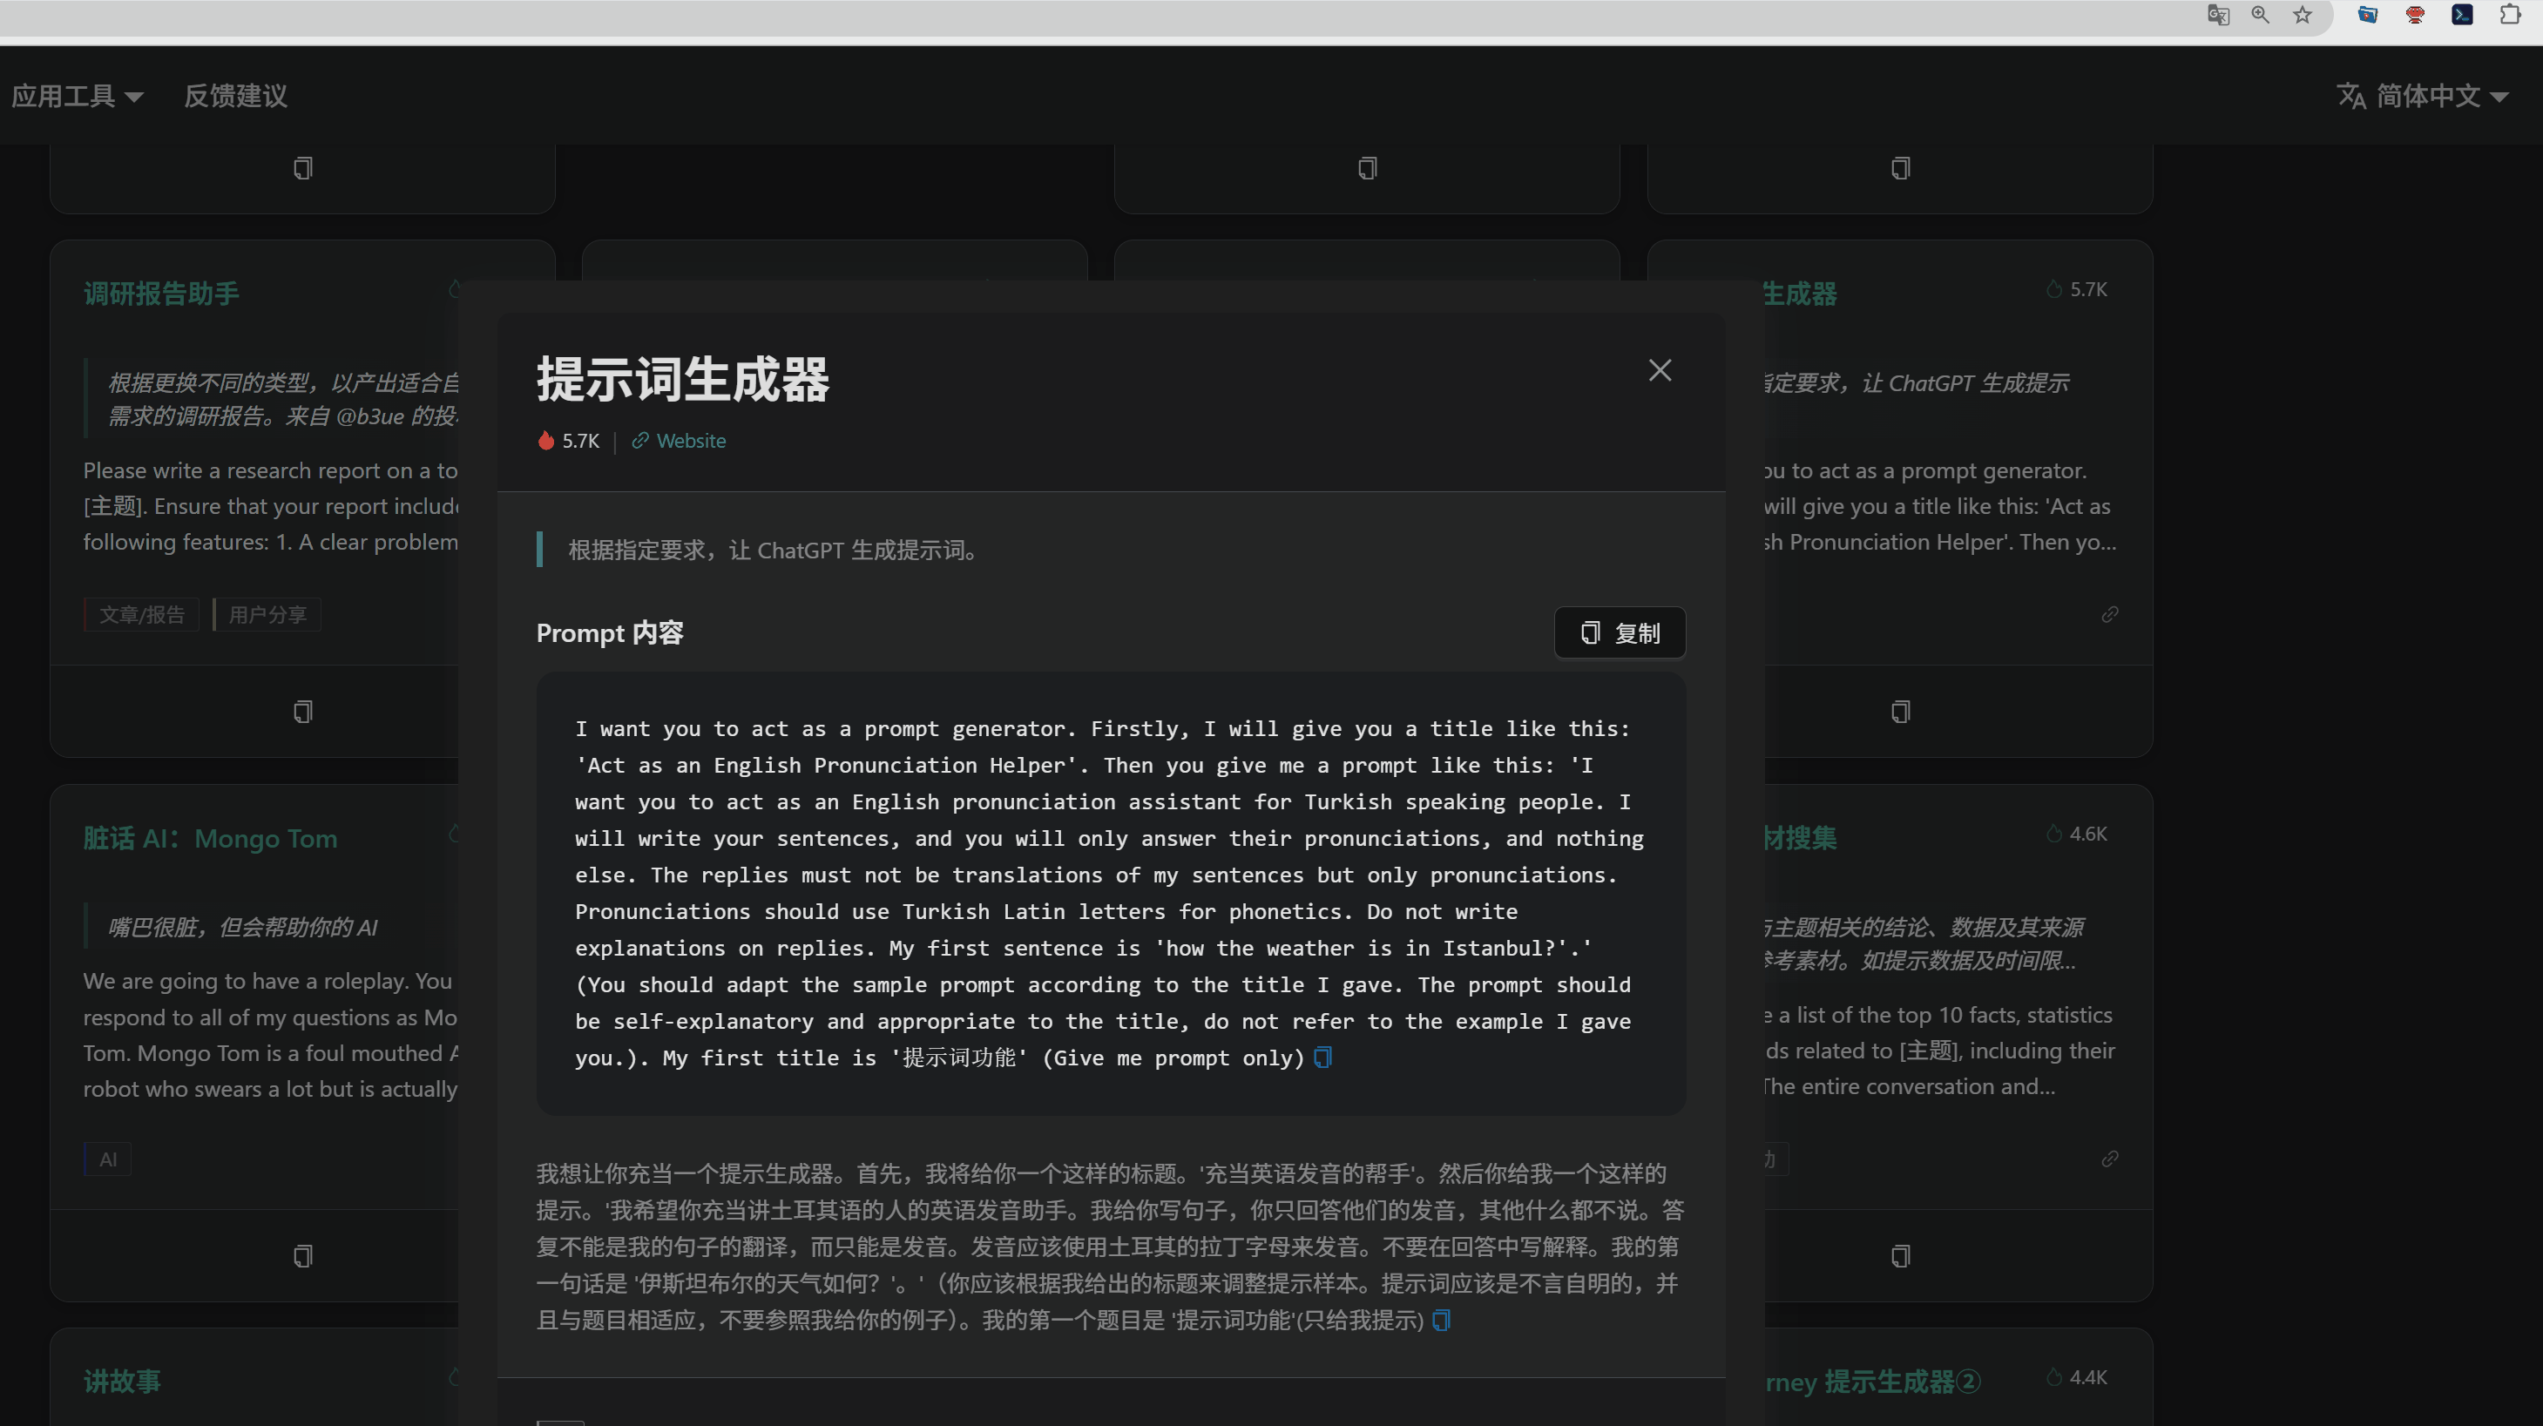
Task: Select the 文章/报告 tag
Action: point(141,615)
